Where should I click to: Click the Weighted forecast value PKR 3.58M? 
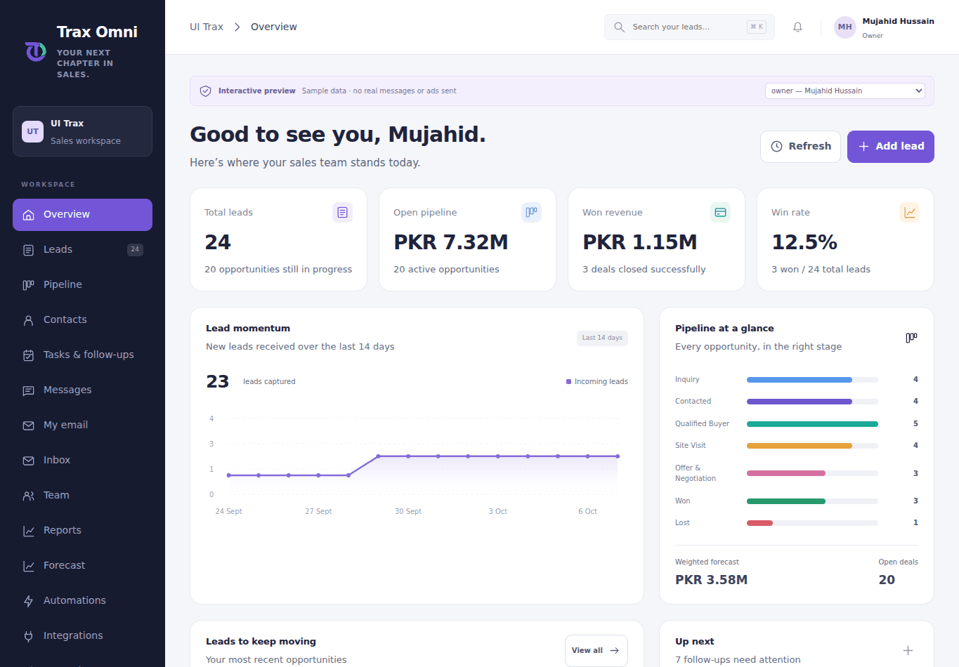coord(711,580)
